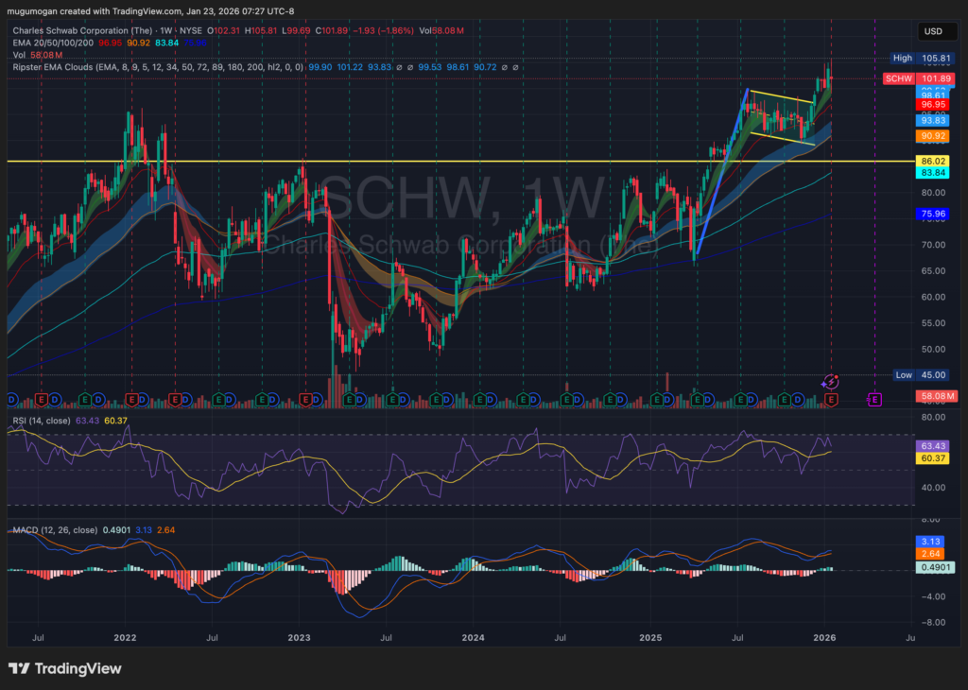Open the USD currency selector

click(x=932, y=32)
